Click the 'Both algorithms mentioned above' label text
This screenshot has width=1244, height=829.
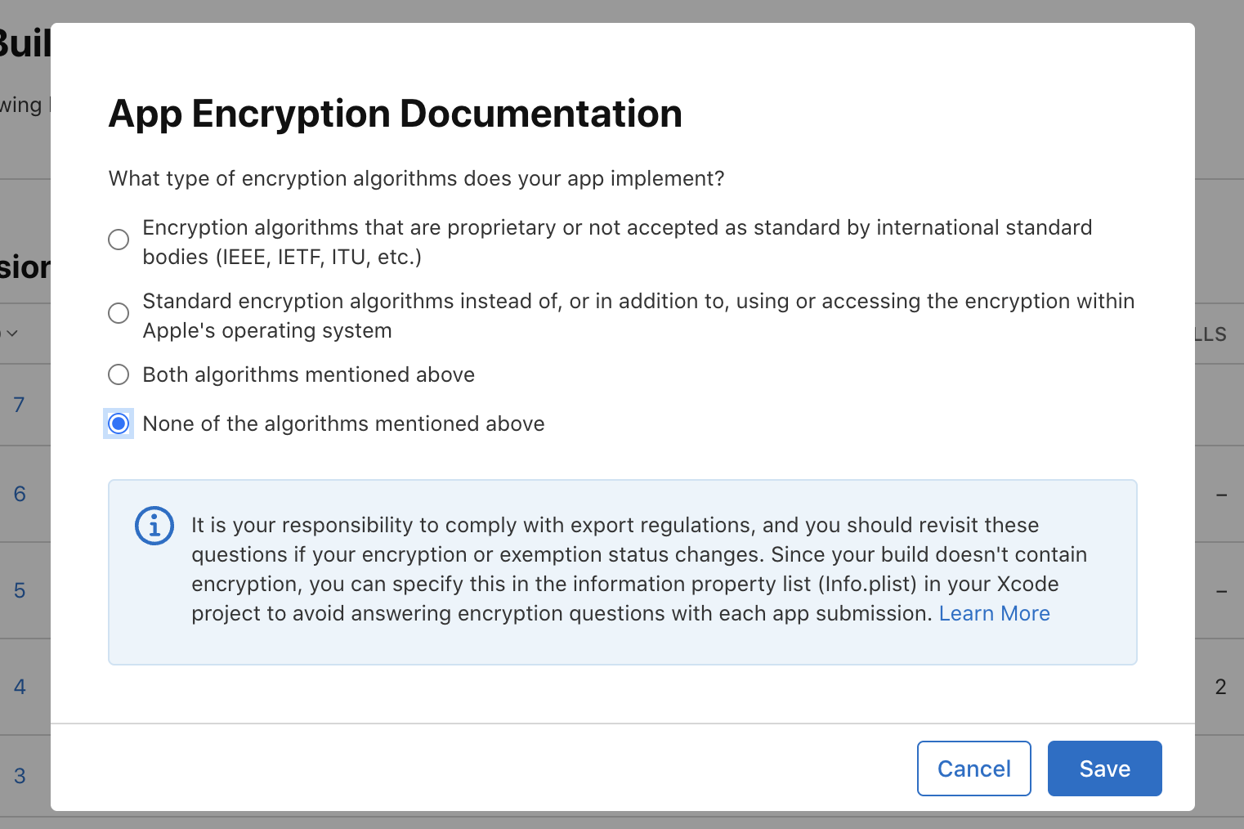pyautogui.click(x=308, y=374)
